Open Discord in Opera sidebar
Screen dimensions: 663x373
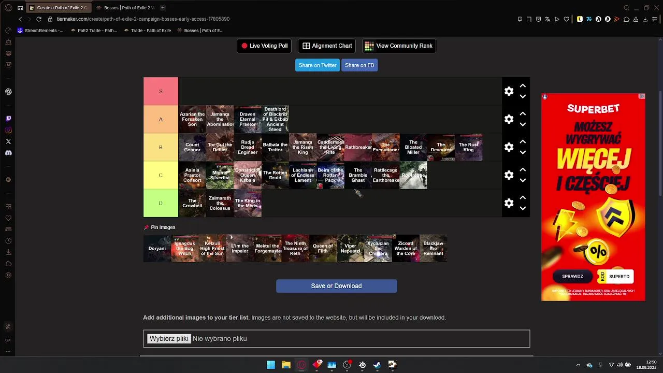8,153
